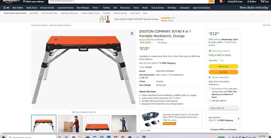The image size is (271, 138).
Task: Click the Canada flag language selector
Action: pos(222,1)
